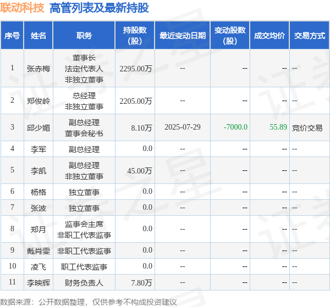This screenshot has height=307, width=330.
Task: Click 法定代表人 in 张赤梅's positions
Action: point(84,69)
